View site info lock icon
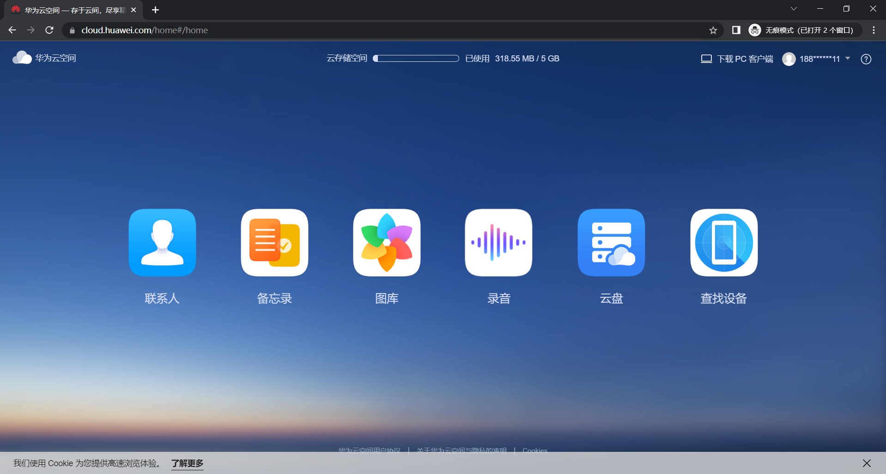The image size is (886, 474). [72, 30]
